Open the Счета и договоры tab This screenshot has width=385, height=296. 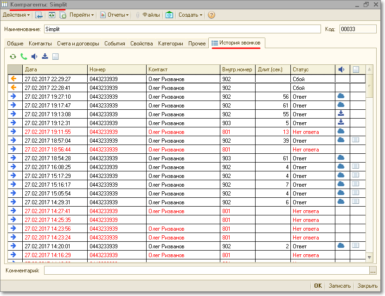(78, 44)
